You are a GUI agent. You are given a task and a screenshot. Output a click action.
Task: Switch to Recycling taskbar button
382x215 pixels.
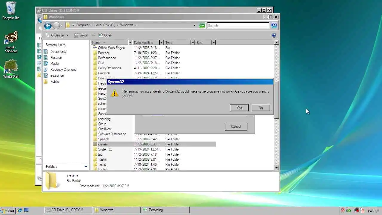[x=165, y=210]
